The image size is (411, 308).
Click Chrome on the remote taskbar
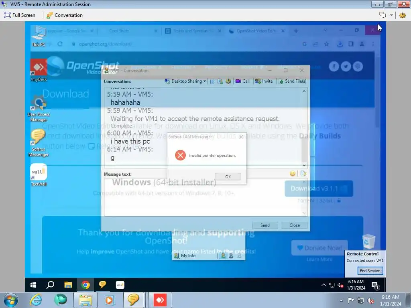[85, 285]
